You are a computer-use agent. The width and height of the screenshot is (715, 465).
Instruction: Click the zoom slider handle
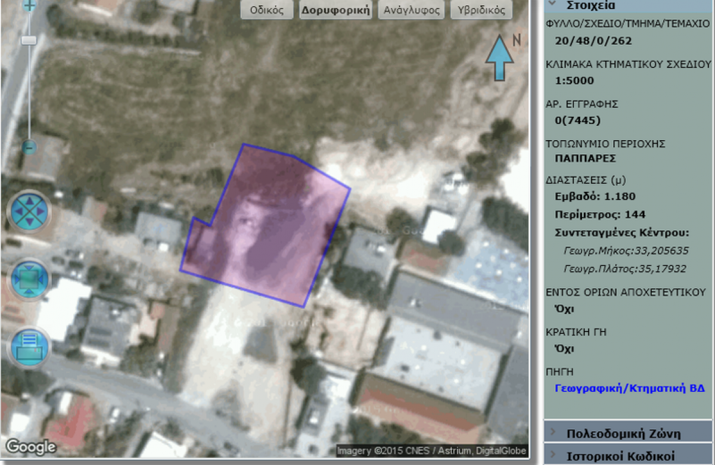29,41
